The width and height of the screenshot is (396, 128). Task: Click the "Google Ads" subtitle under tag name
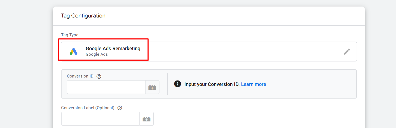(97, 54)
